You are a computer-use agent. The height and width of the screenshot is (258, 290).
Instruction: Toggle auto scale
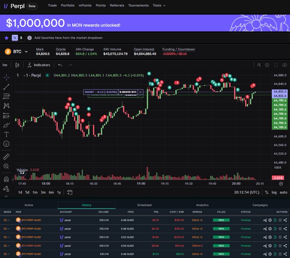tap(283, 192)
